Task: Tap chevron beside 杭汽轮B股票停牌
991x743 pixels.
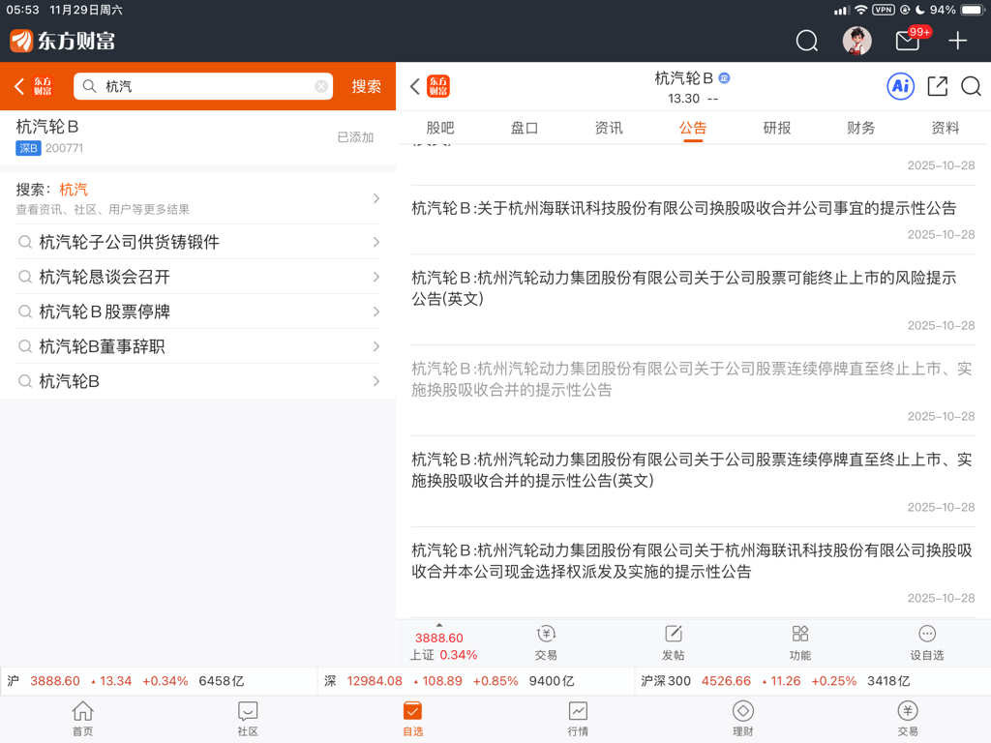Action: (376, 312)
